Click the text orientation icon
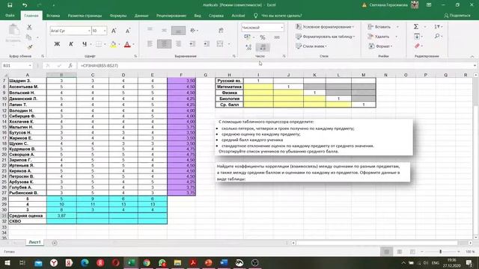The width and height of the screenshot is (479, 269). pos(193,30)
